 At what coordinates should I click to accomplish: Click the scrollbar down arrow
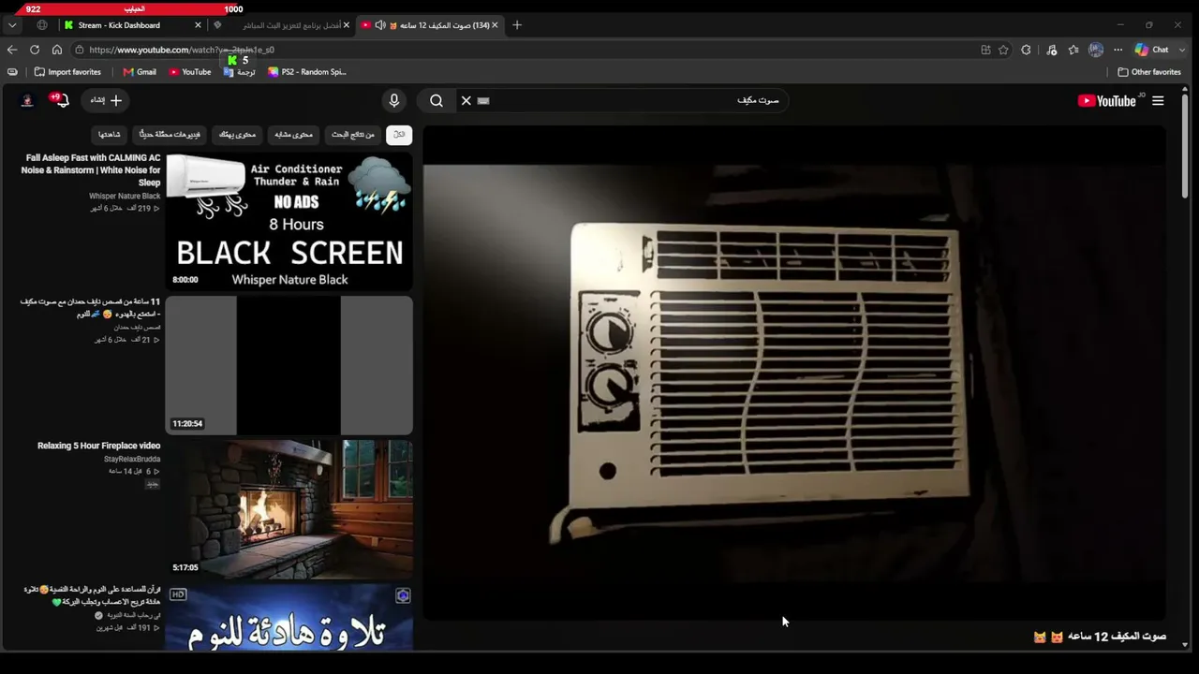[x=1185, y=645]
